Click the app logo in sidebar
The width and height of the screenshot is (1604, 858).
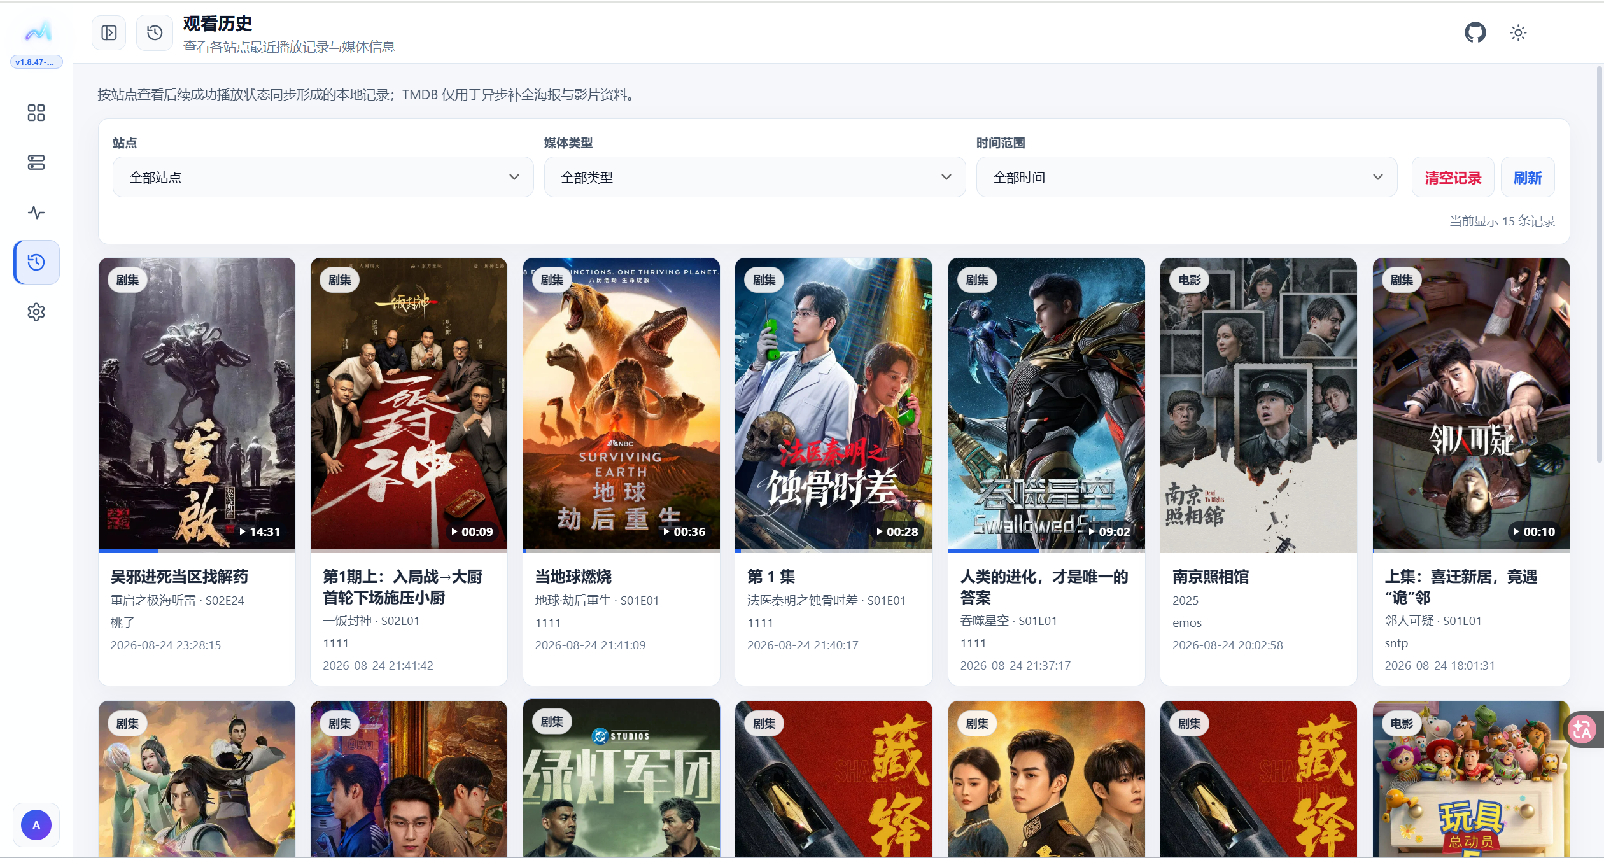37,31
